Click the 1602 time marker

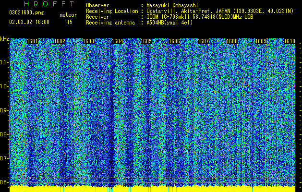(60, 41)
